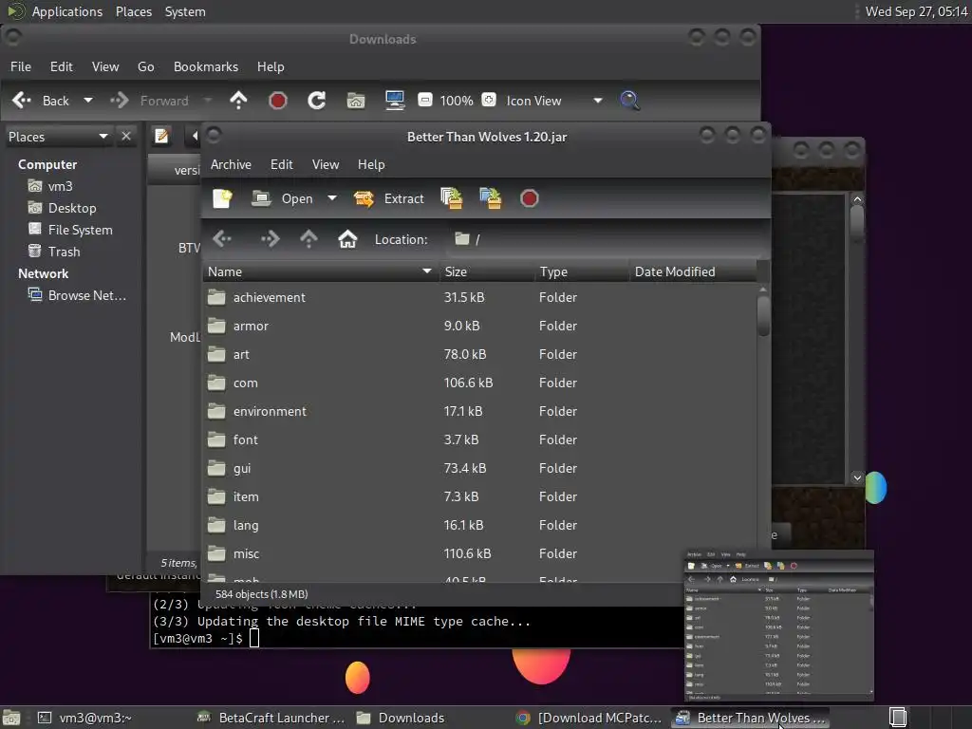Add files to archive icon

[x=451, y=198]
